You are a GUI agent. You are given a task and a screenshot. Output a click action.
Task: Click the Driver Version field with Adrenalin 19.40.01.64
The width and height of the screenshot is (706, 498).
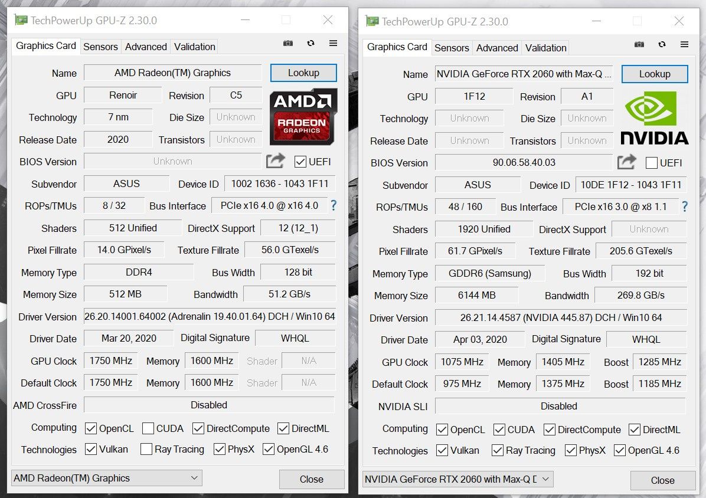[210, 316]
